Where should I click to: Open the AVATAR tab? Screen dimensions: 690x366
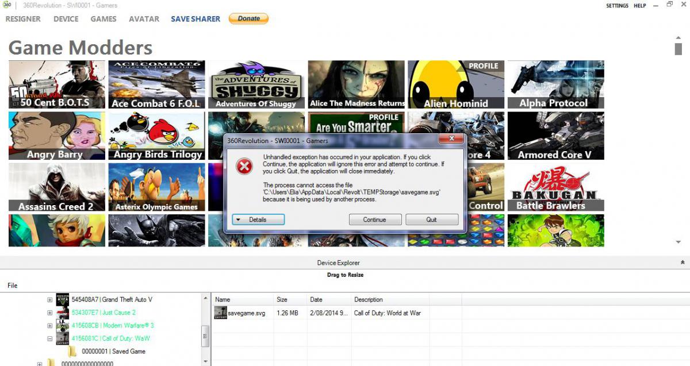[x=144, y=19]
